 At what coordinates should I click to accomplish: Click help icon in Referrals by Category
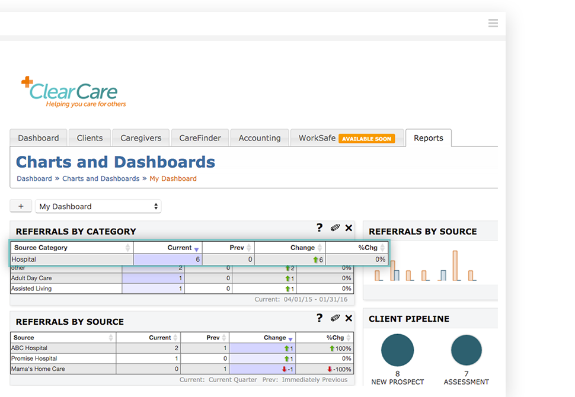[320, 228]
